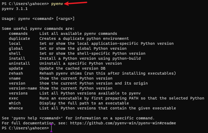This screenshot has height=133, width=208.
Task: Click the 'local' command name
Action: [15, 43]
